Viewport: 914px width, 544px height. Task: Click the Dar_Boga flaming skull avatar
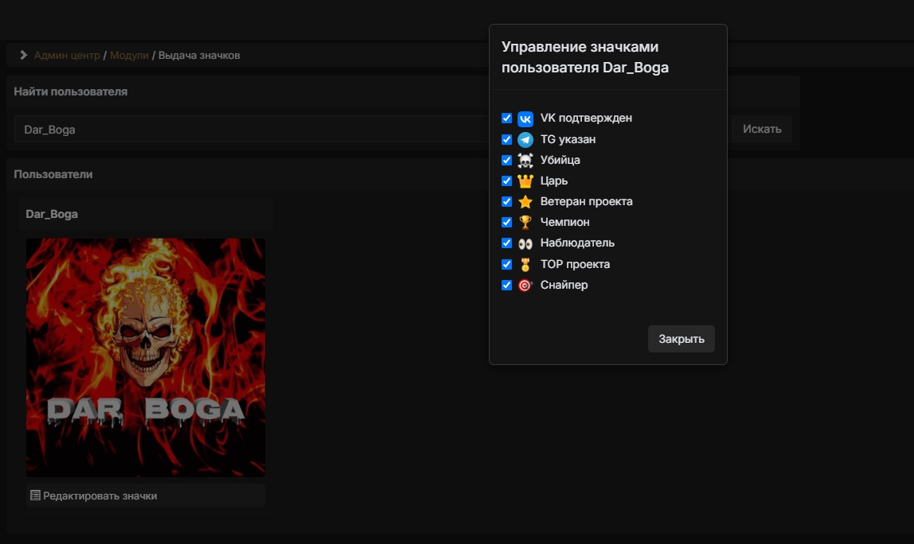point(146,357)
